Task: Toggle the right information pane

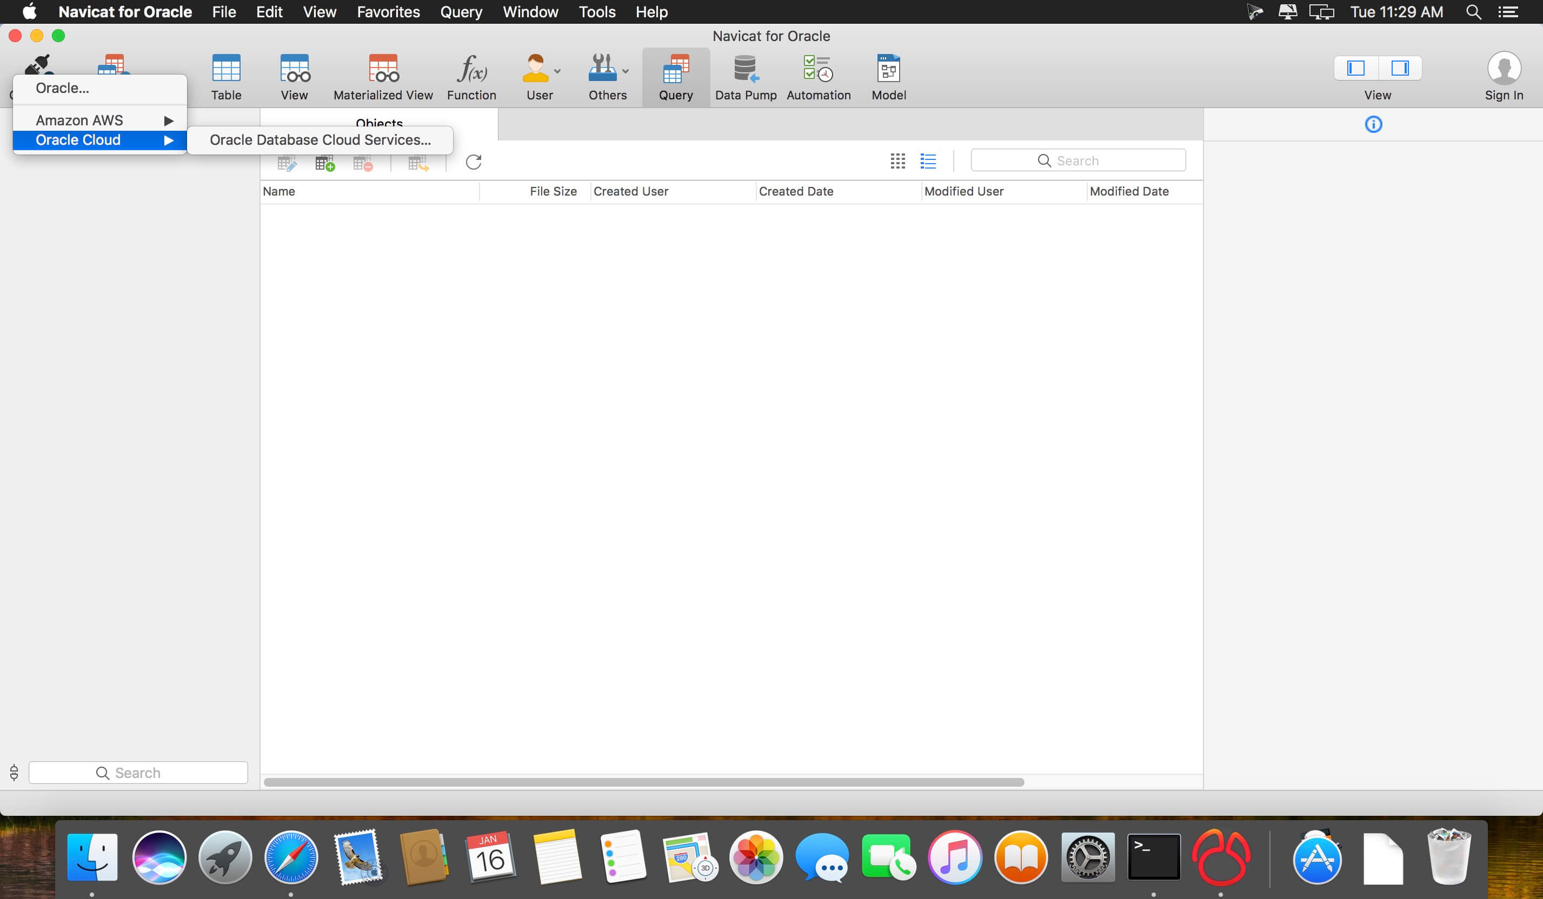Action: (1400, 68)
